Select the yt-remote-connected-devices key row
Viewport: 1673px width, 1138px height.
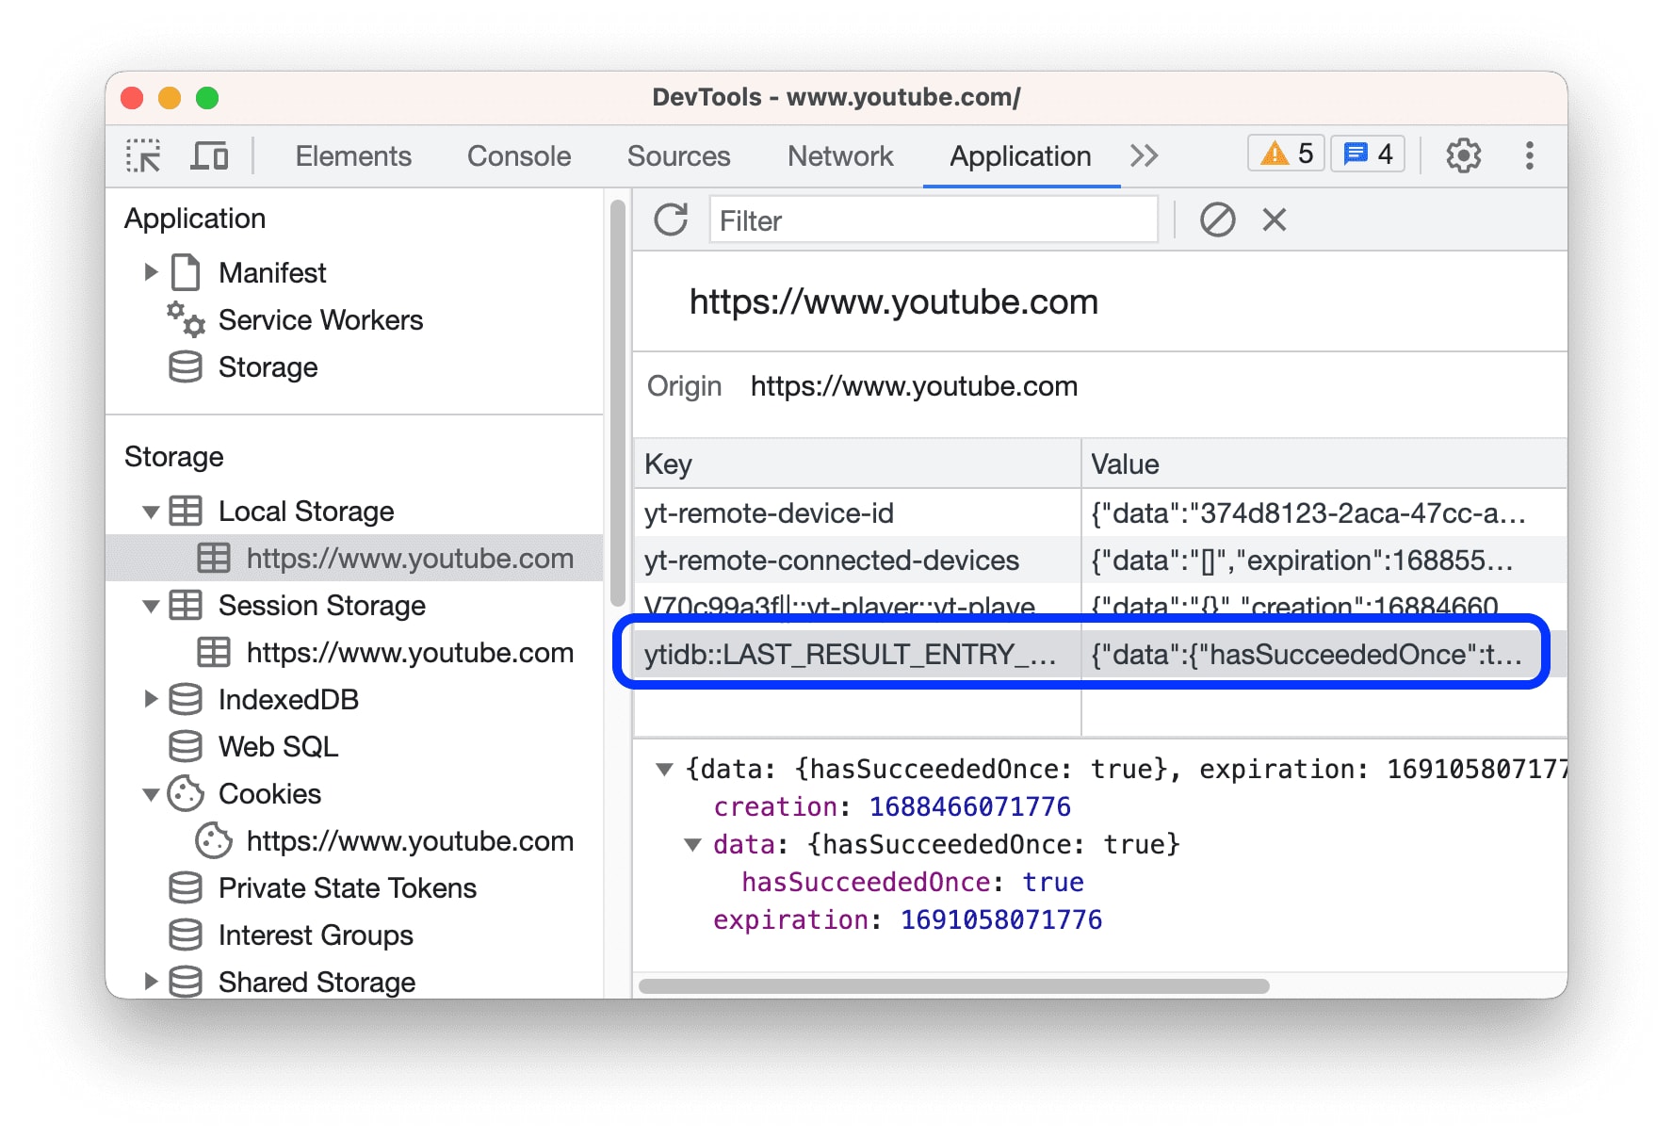click(856, 560)
